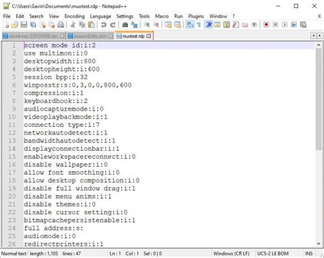324x258 pixels.
Task: Click the Print toolbar icon
Action: tap(61, 25)
